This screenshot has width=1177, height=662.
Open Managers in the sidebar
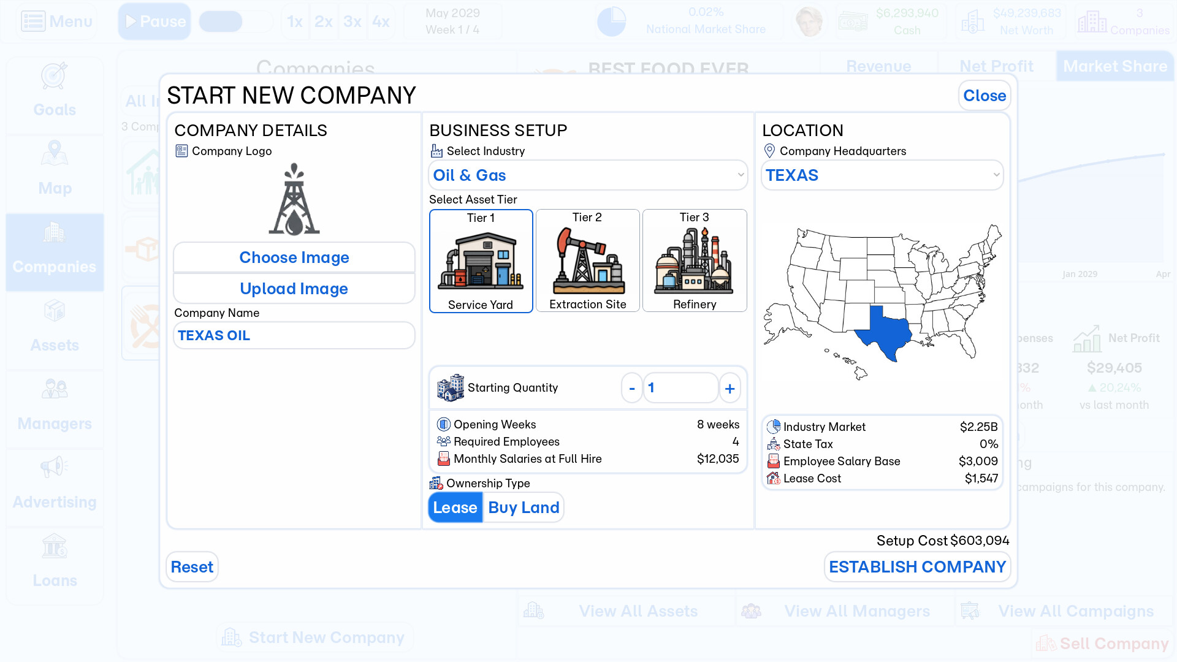click(x=55, y=409)
